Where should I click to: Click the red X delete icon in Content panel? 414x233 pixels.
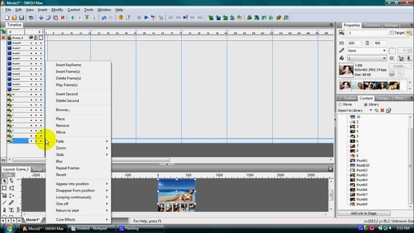tap(382, 111)
